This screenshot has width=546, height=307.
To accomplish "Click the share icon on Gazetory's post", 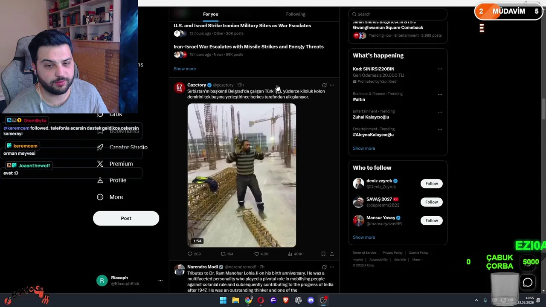I will 332,254.
